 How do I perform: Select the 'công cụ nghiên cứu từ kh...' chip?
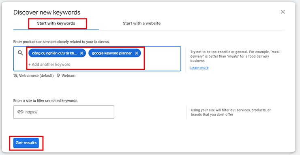[x=54, y=53]
